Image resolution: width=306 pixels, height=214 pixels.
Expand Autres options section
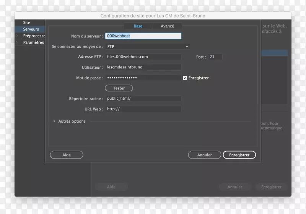point(54,121)
